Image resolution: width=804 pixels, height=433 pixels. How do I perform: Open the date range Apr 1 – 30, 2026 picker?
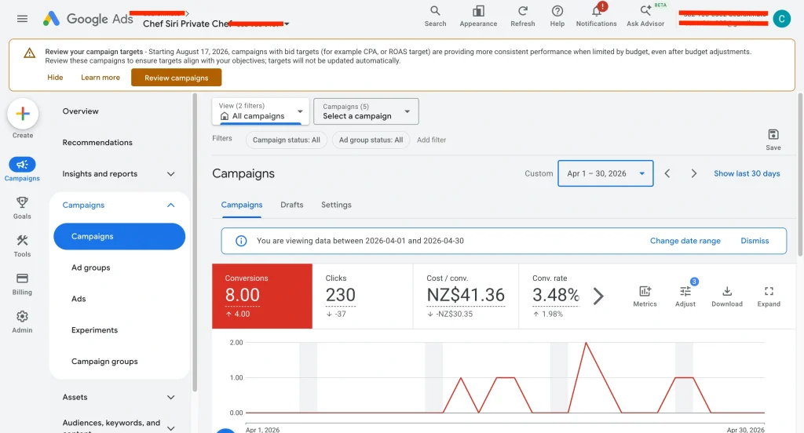click(605, 173)
